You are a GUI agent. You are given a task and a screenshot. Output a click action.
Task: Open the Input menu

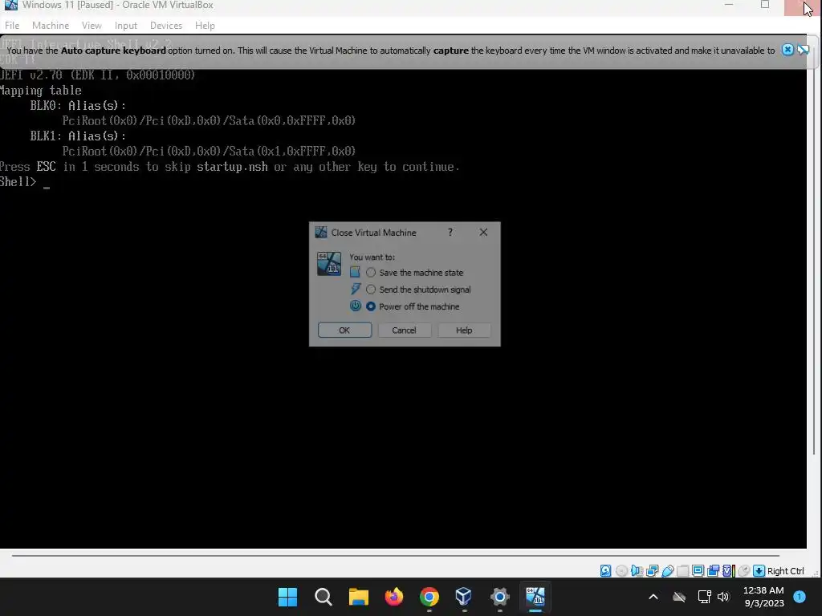coord(126,25)
